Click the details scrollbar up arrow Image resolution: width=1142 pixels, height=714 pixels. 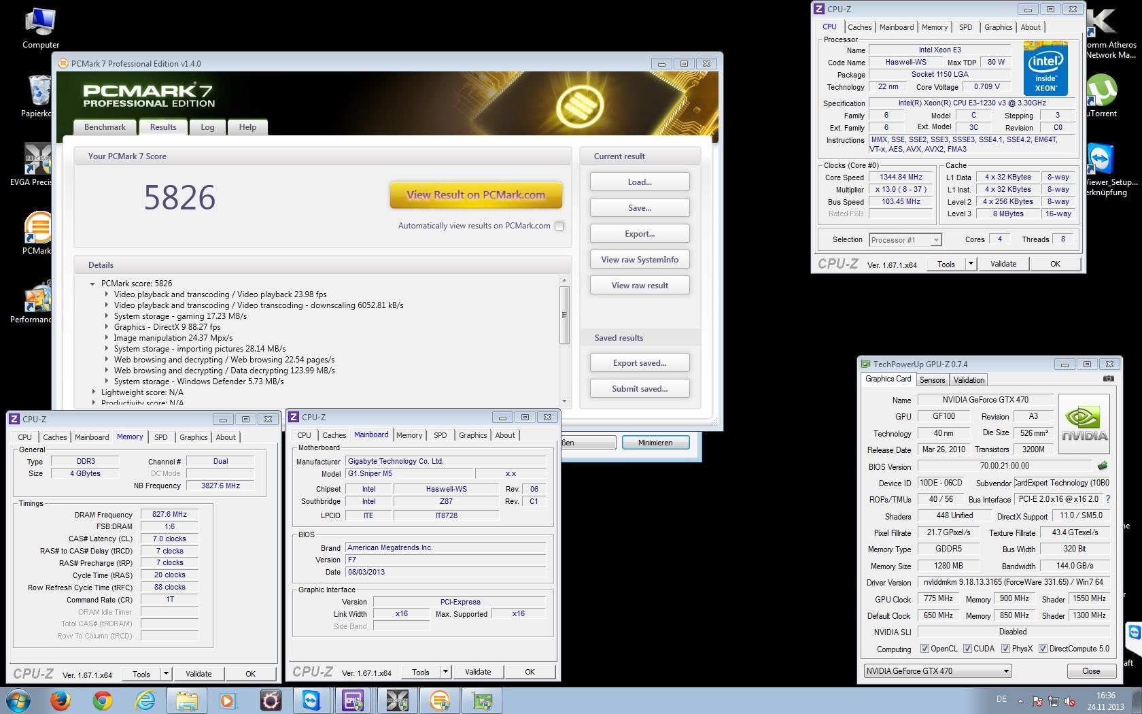tap(564, 280)
